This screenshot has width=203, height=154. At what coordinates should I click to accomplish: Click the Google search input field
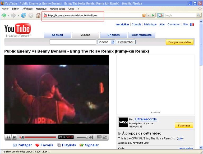click(180, 15)
